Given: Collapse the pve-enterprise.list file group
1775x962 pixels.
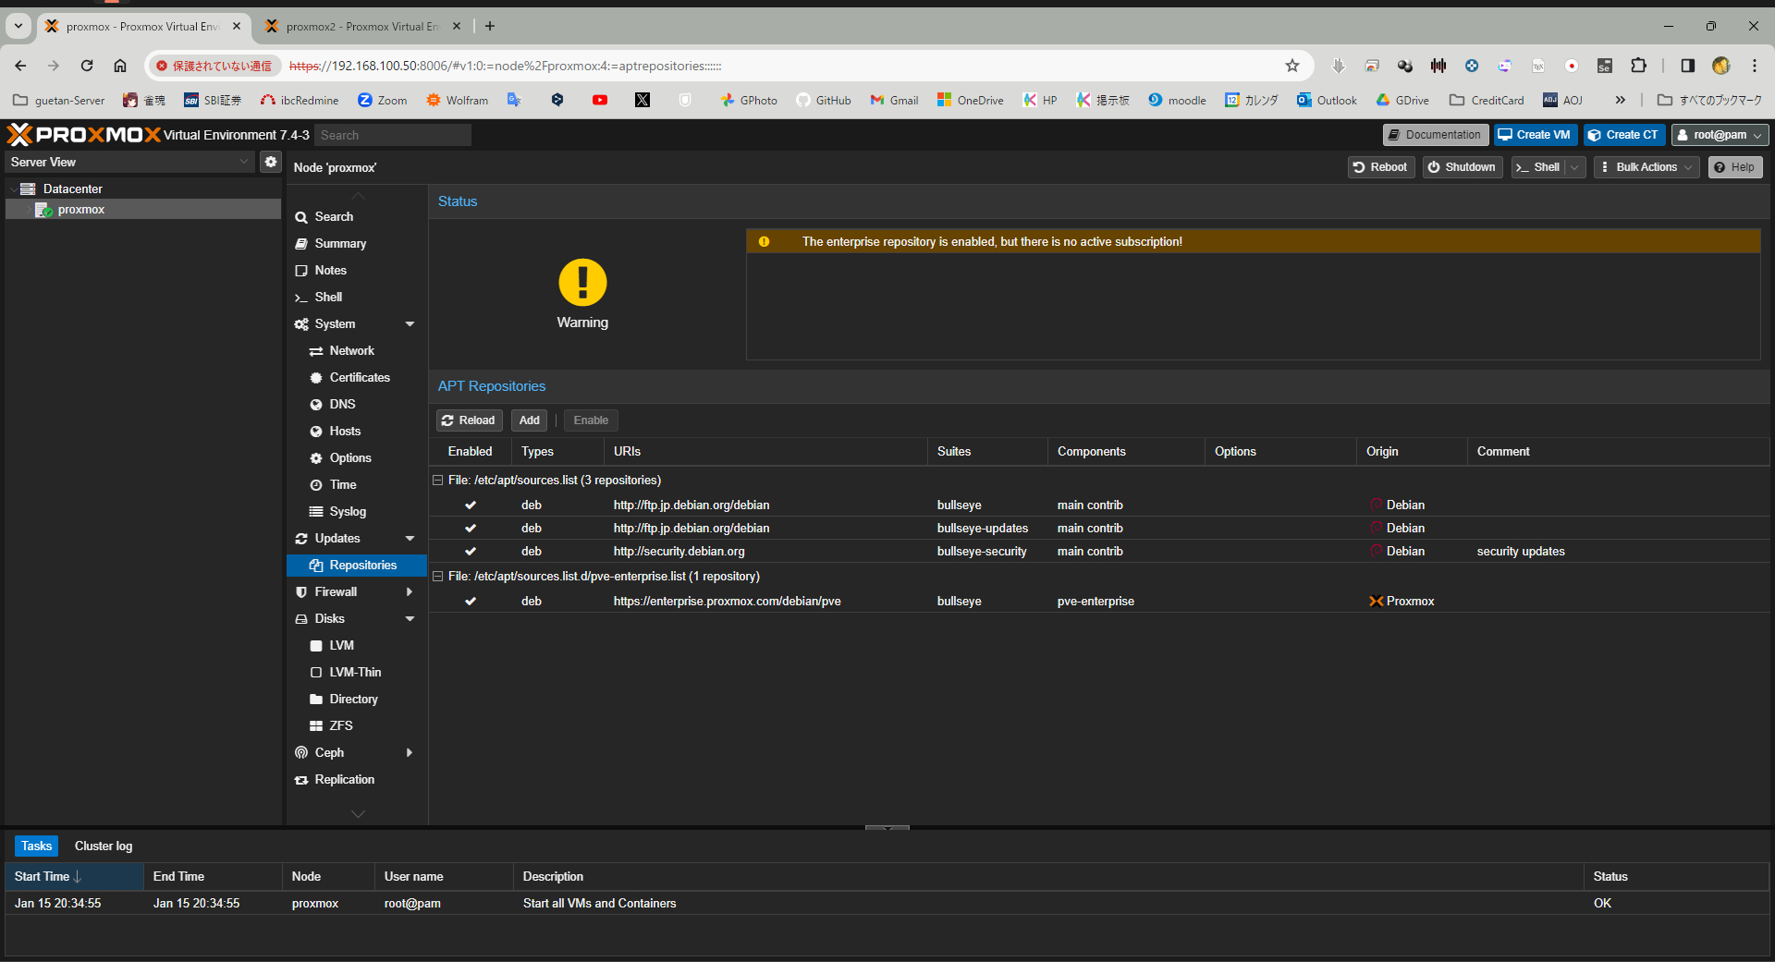Looking at the screenshot, I should pyautogui.click(x=438, y=577).
